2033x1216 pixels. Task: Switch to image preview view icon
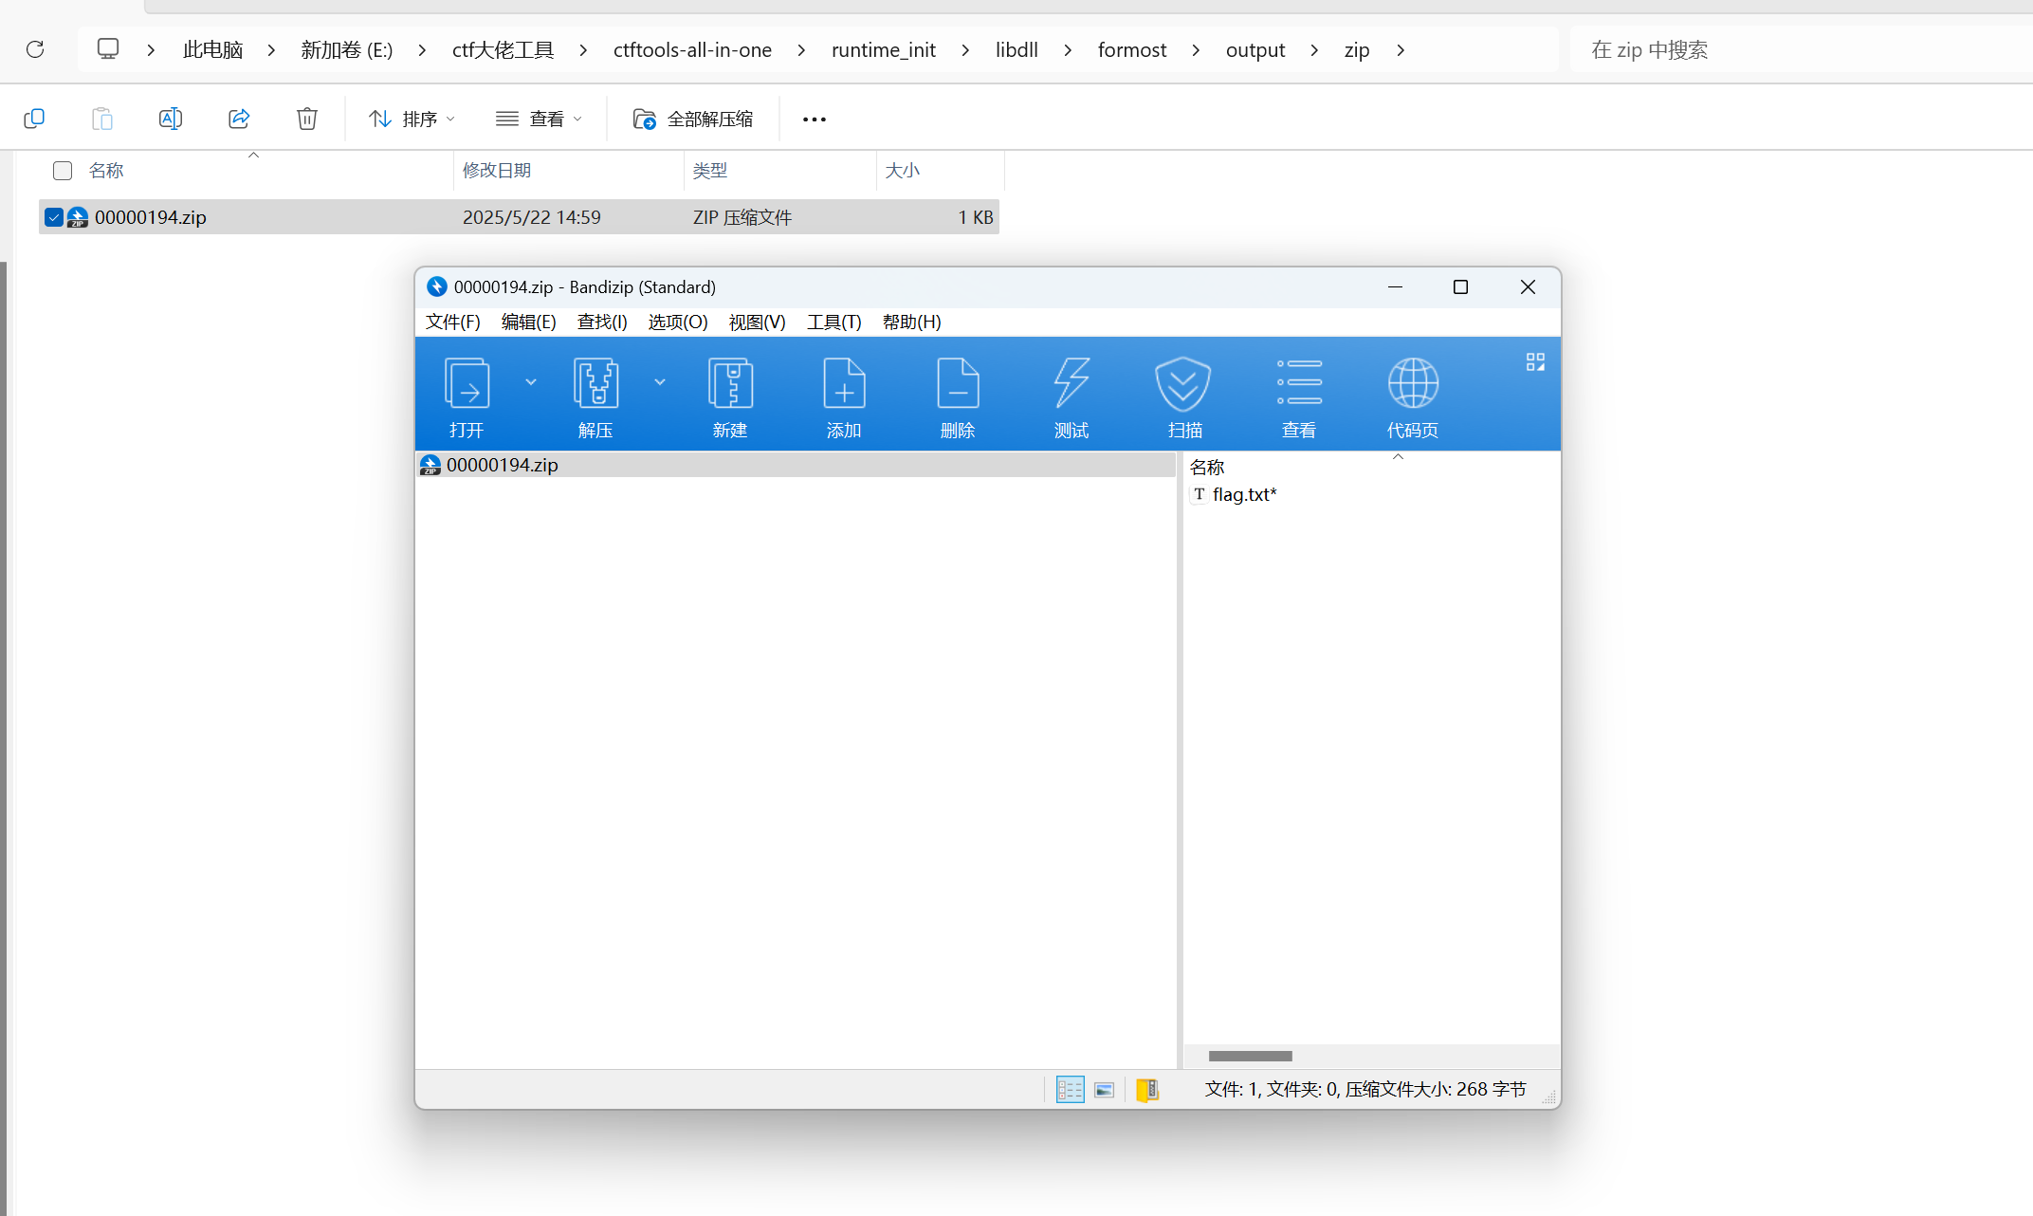coord(1104,1090)
